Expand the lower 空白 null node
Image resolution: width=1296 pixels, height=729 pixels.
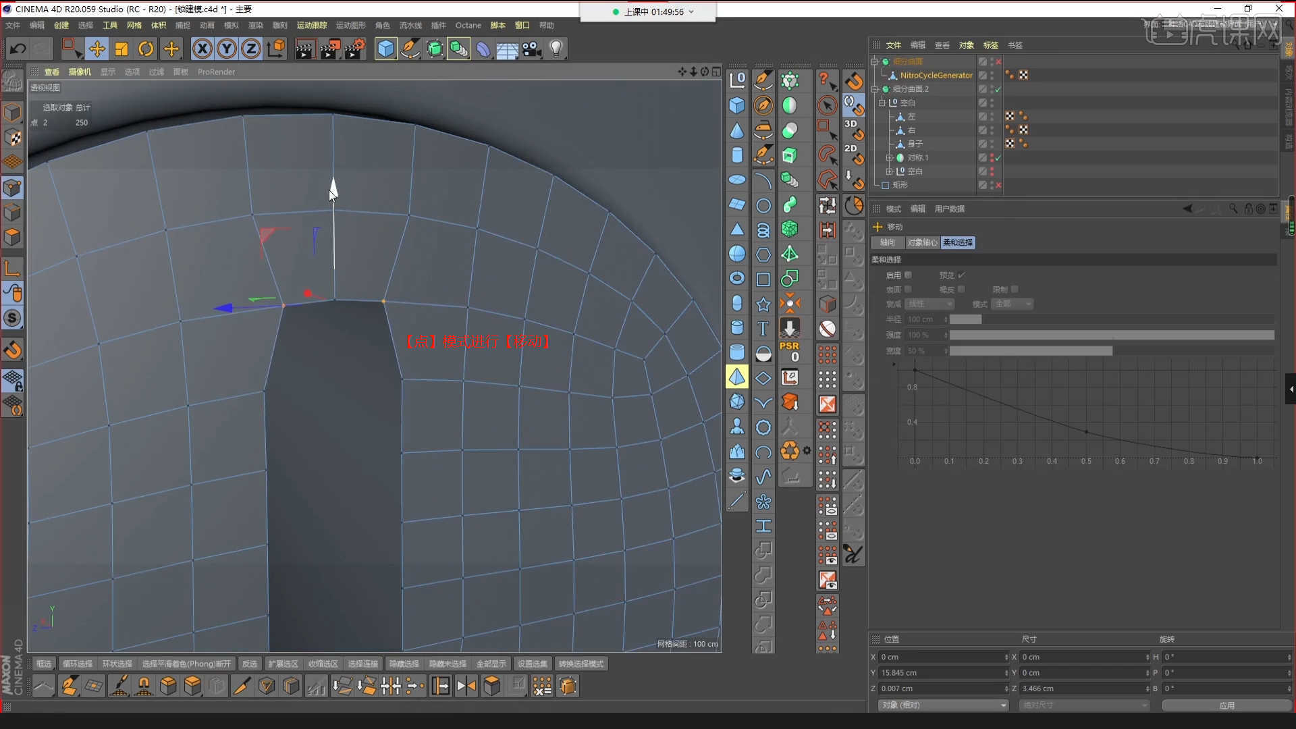coord(889,171)
